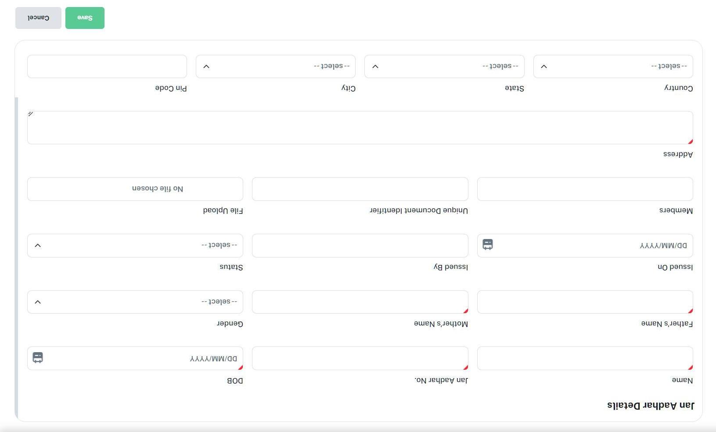The image size is (716, 432).
Task: Focus the Mother's Name field
Action: click(360, 302)
